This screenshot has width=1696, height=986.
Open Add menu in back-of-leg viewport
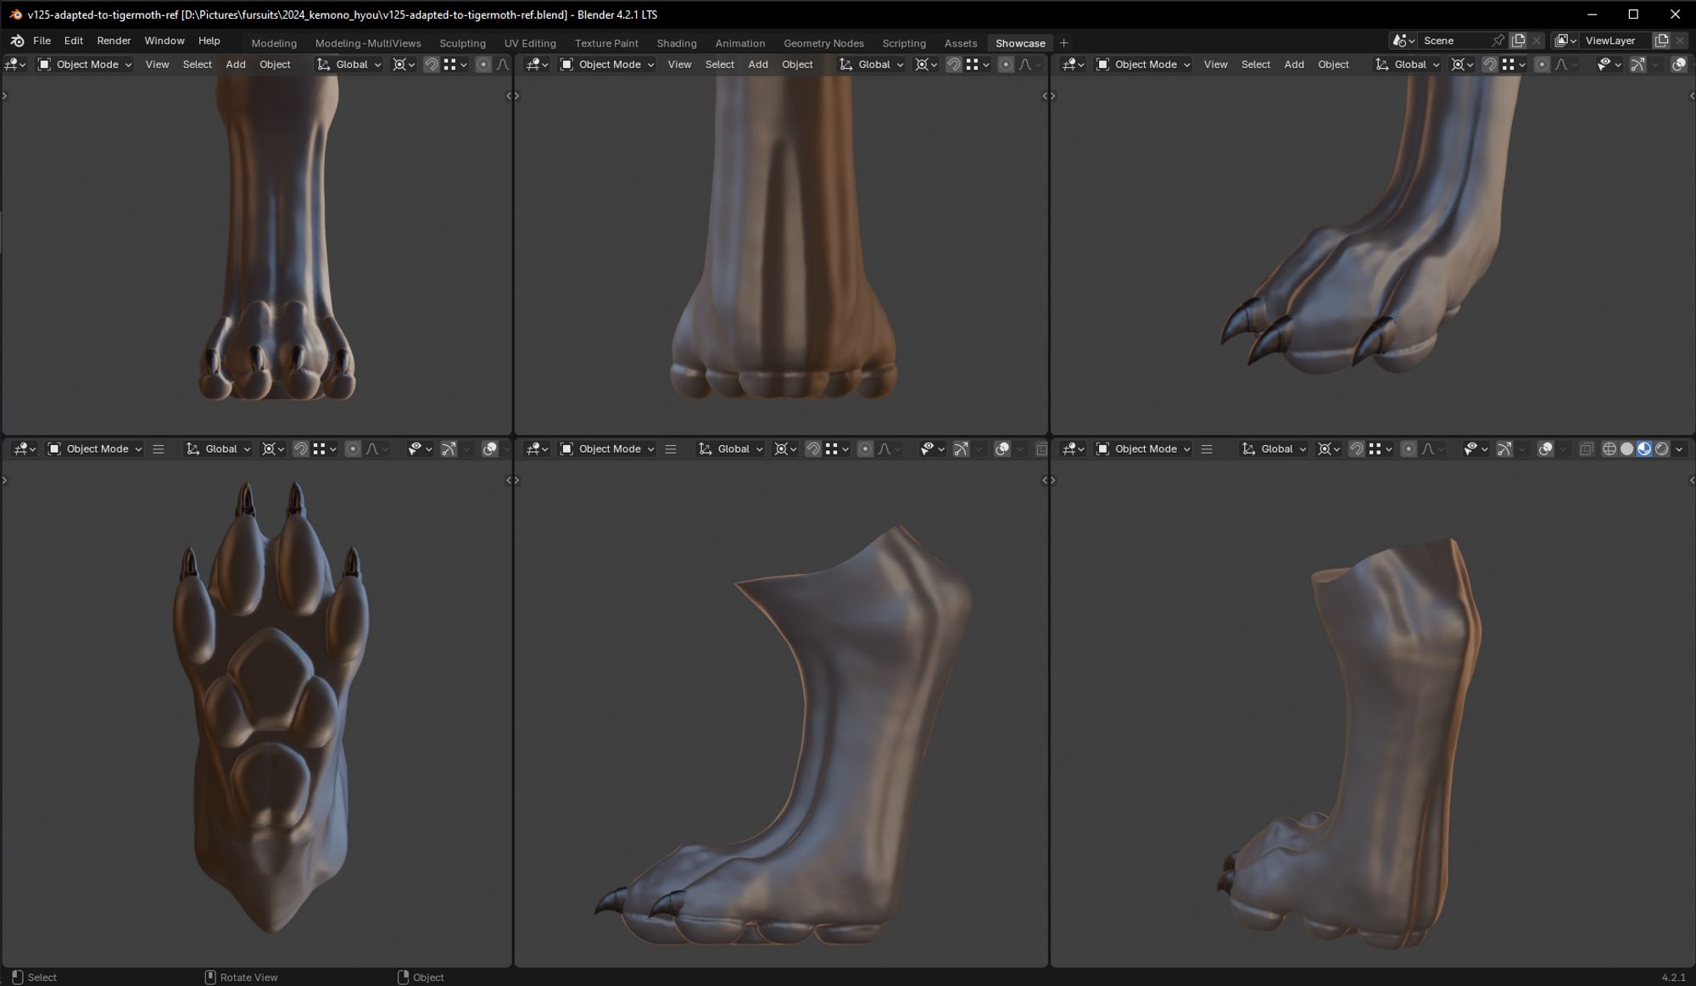758,64
